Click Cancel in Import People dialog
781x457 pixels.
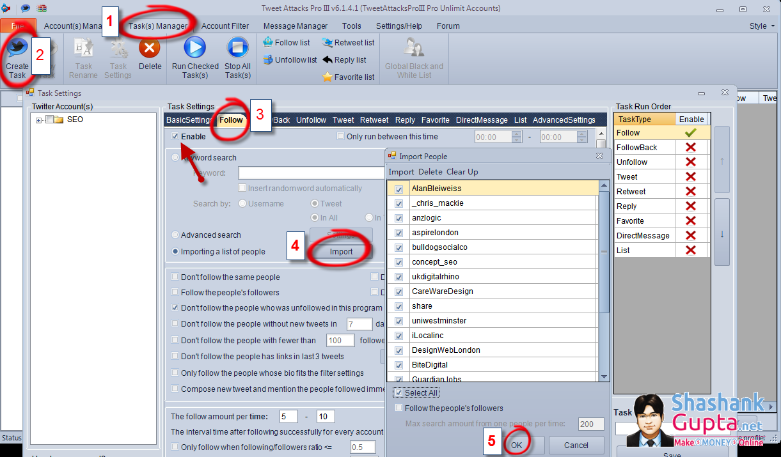(x=576, y=445)
